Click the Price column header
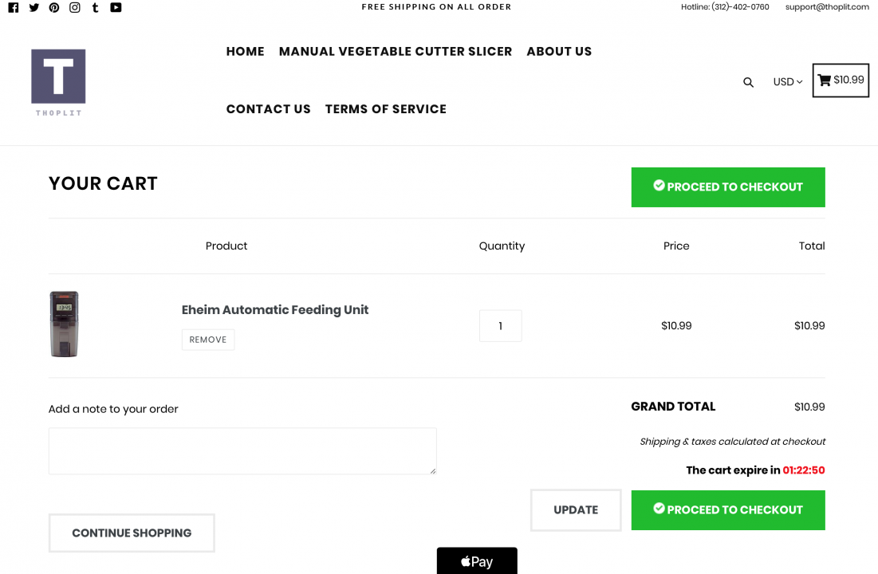Screen dimensions: 878x574 point(676,246)
